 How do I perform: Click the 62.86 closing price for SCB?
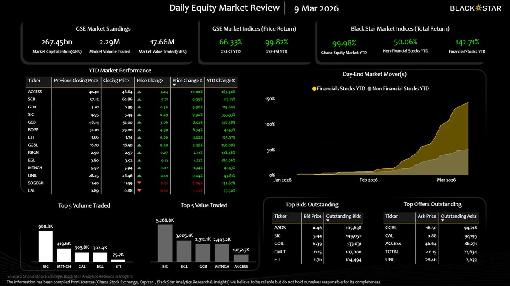pos(127,99)
